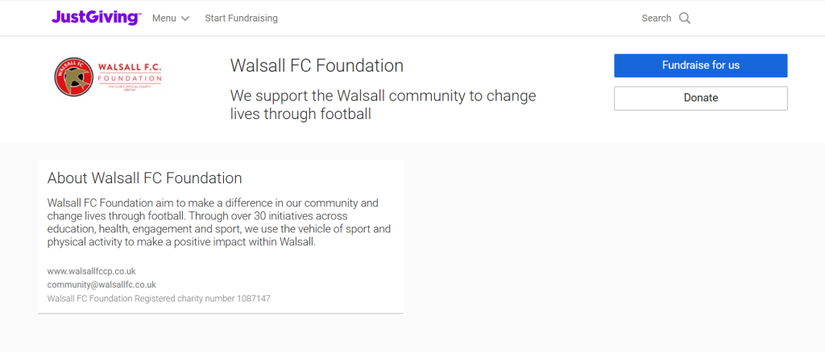Go to Start Fundraising in the header
The image size is (825, 352).
(241, 18)
